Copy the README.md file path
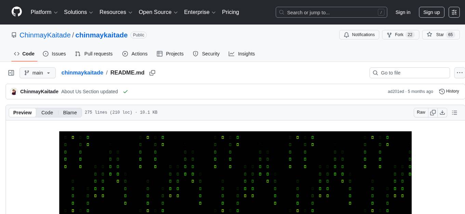Image resolution: width=465 pixels, height=214 pixels. [152, 73]
